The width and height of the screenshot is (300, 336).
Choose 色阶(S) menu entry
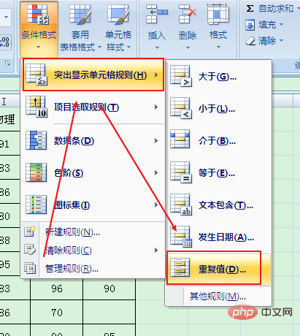[x=93, y=172]
